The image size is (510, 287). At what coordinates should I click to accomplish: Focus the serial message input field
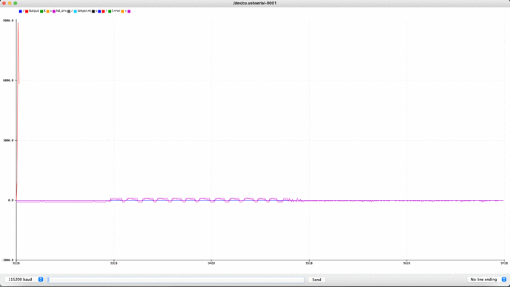[x=176, y=280]
